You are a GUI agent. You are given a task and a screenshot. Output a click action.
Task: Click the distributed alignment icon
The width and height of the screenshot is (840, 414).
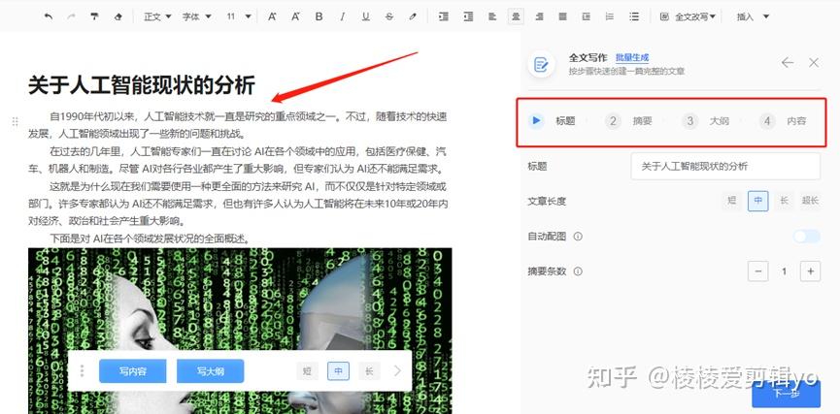pos(587,16)
